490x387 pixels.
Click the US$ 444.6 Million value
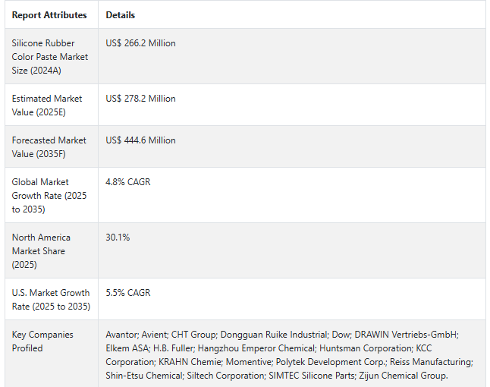click(140, 140)
